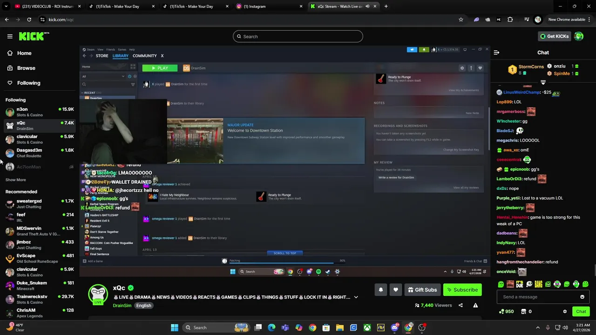Click the English language tag
The image size is (596, 335).
[x=143, y=306]
